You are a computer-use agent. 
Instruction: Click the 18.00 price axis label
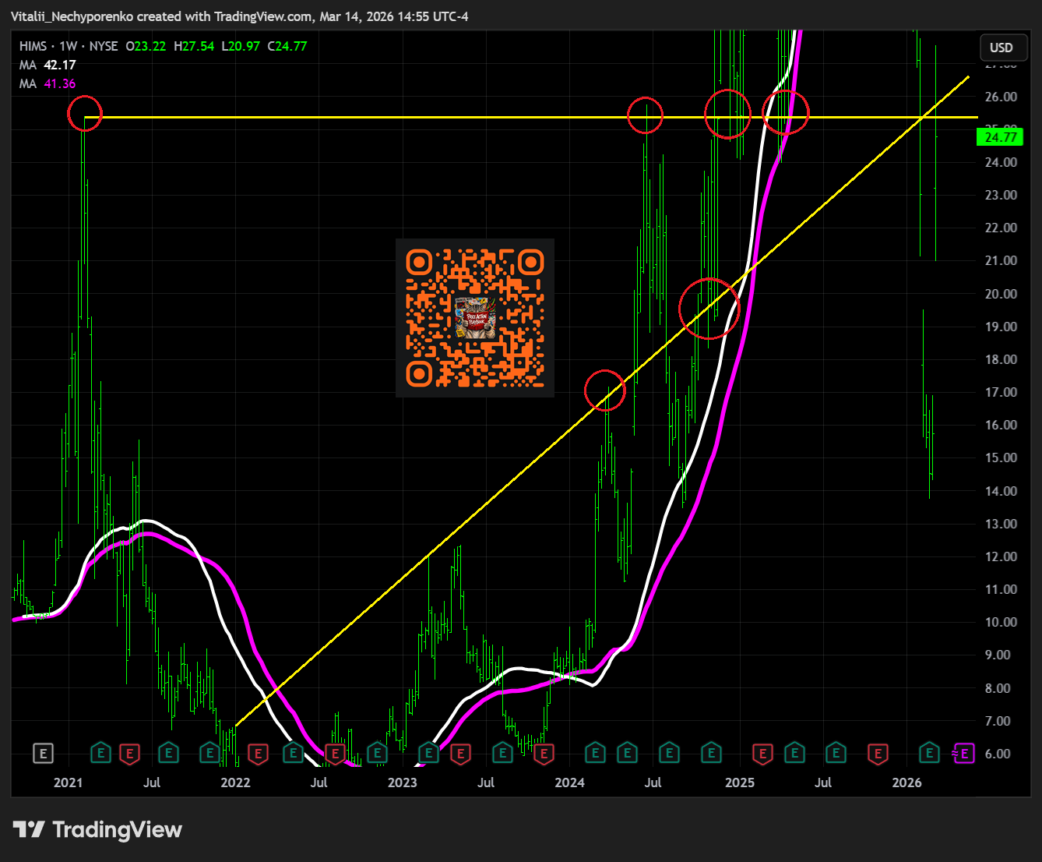(x=1001, y=359)
